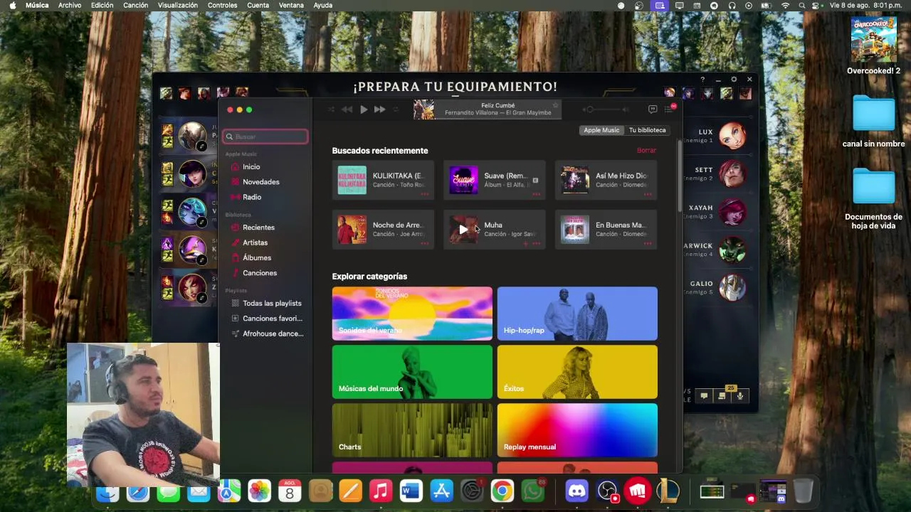Screen dimensions: 911x512
Task: Clear recent searches with Borrar
Action: pyautogui.click(x=646, y=151)
